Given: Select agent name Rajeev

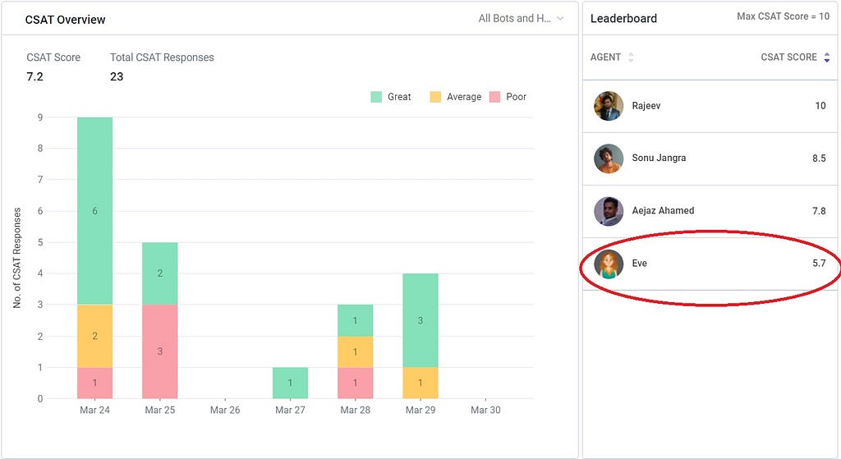Looking at the screenshot, I should [646, 106].
